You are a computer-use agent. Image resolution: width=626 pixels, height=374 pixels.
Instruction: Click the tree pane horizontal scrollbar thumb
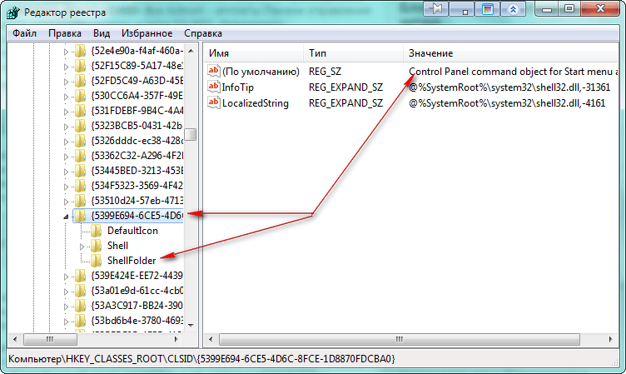click(50, 339)
